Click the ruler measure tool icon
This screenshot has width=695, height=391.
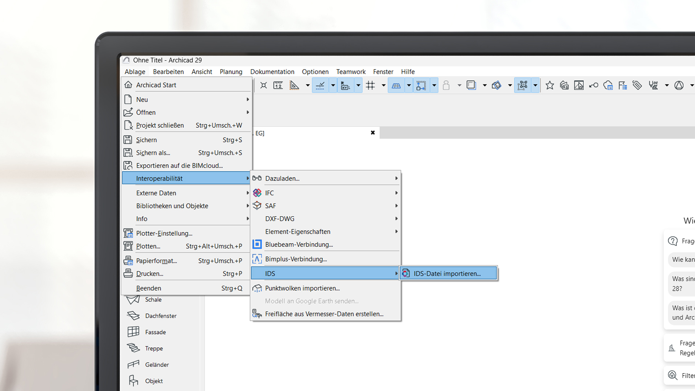(x=278, y=85)
